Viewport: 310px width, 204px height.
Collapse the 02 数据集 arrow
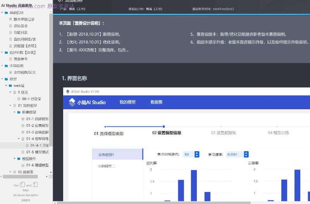coord(10,172)
